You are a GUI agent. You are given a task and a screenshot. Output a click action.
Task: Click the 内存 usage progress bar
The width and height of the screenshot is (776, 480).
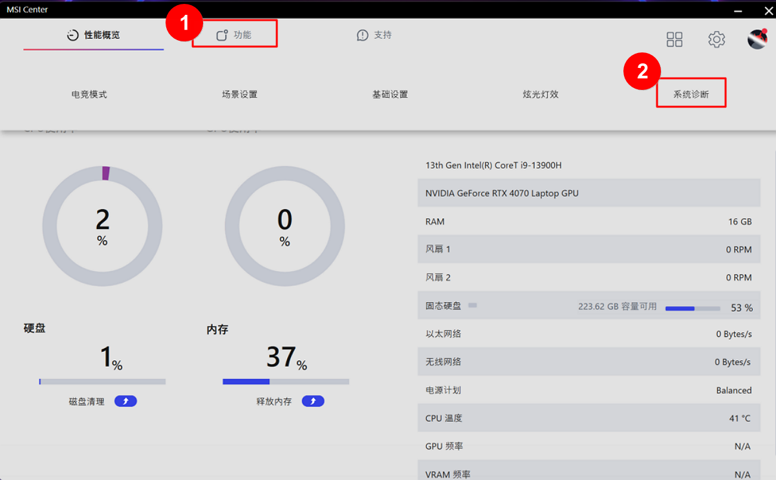coord(286,382)
